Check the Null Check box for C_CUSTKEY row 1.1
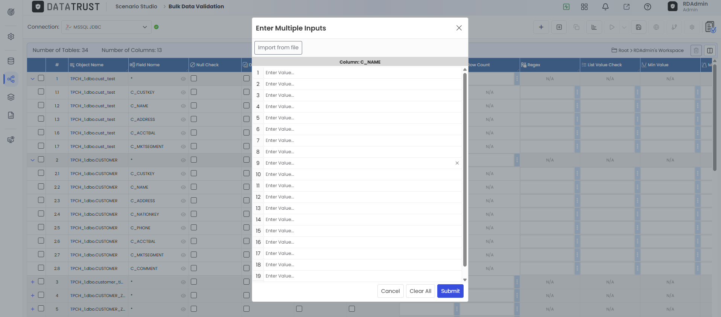721x317 pixels. [194, 92]
